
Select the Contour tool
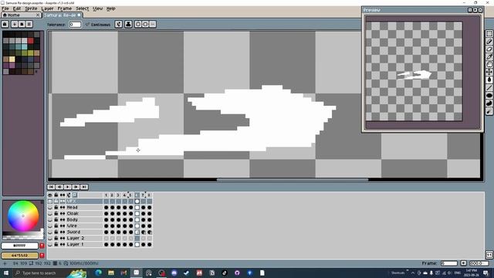pos(489,103)
